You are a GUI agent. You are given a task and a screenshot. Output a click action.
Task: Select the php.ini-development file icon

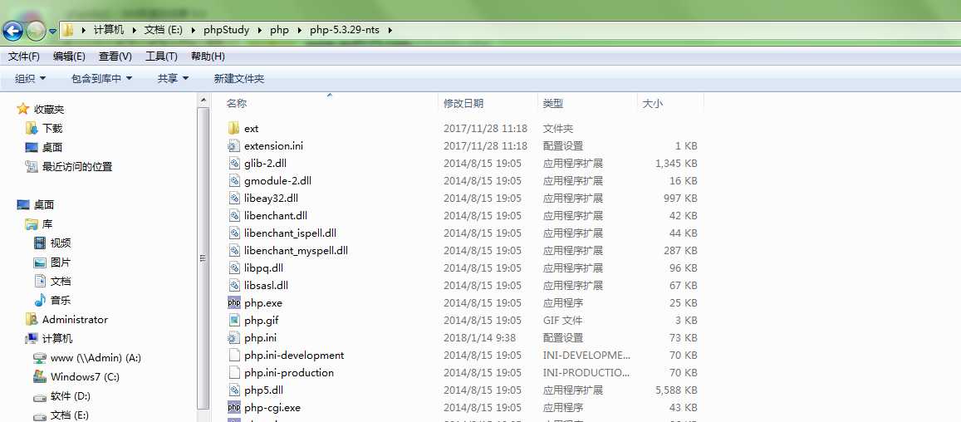pos(233,356)
